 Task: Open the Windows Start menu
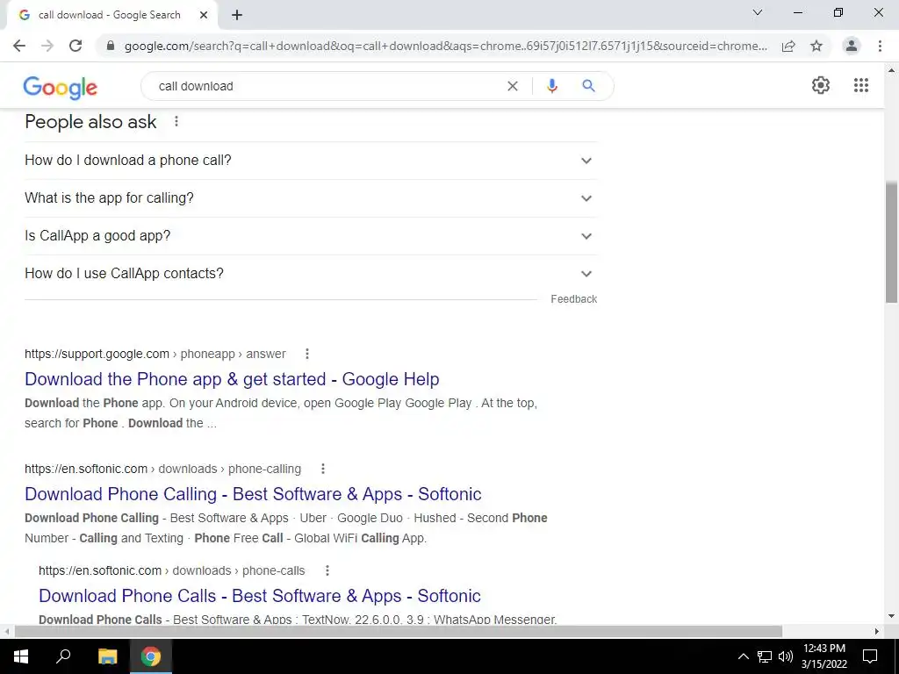pyautogui.click(x=21, y=656)
